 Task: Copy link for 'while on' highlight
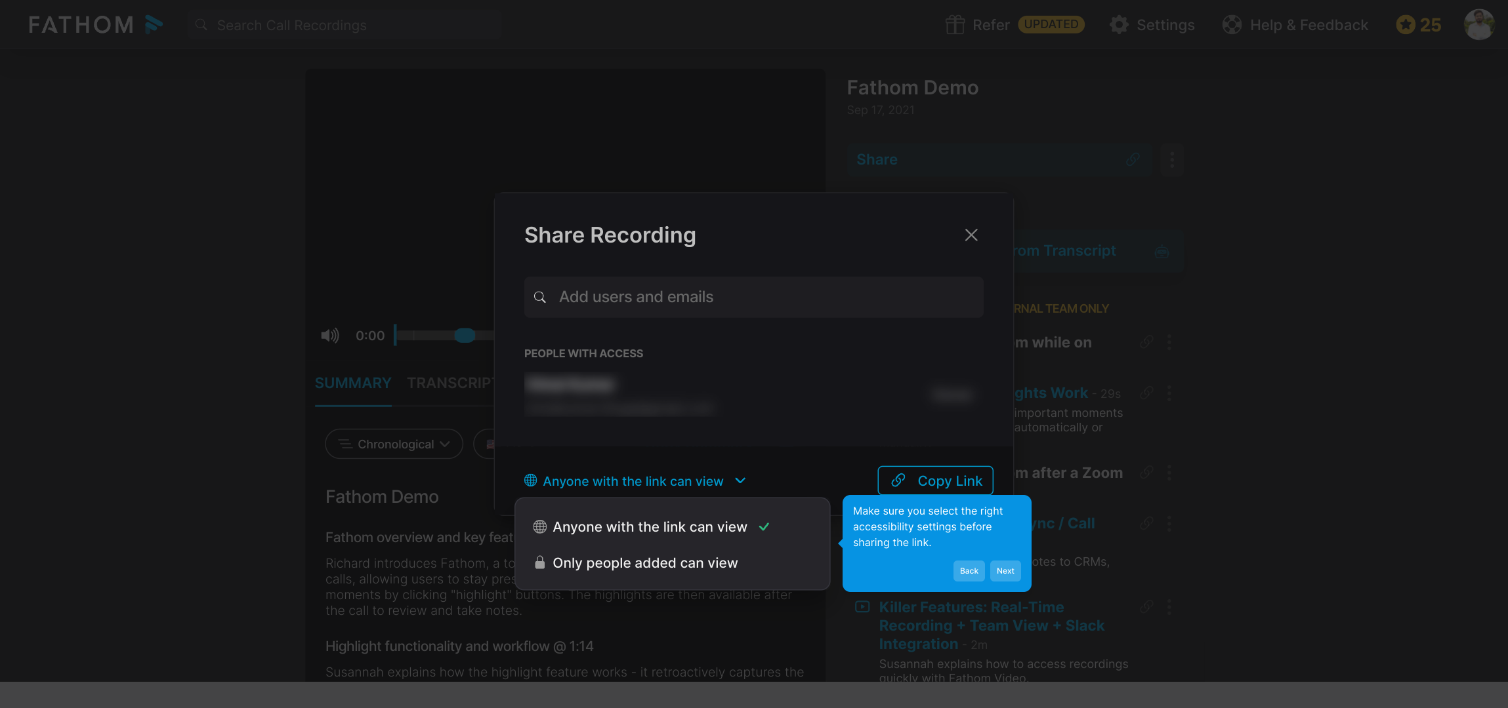click(x=1146, y=342)
